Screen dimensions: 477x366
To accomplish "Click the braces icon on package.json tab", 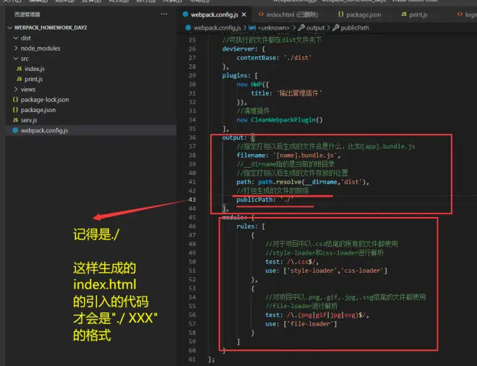I will coord(340,14).
